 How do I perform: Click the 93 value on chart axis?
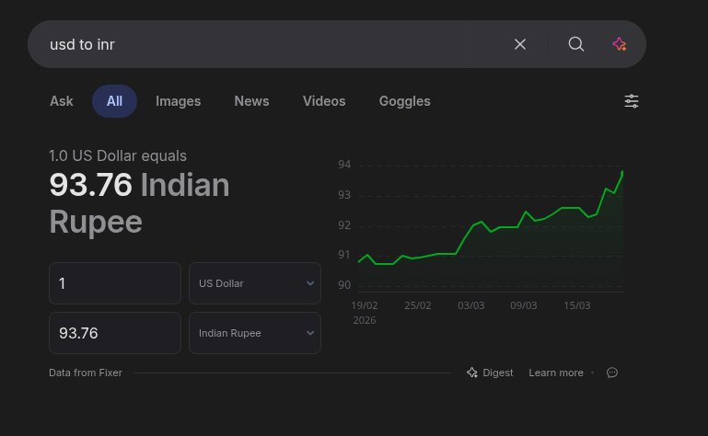[344, 195]
